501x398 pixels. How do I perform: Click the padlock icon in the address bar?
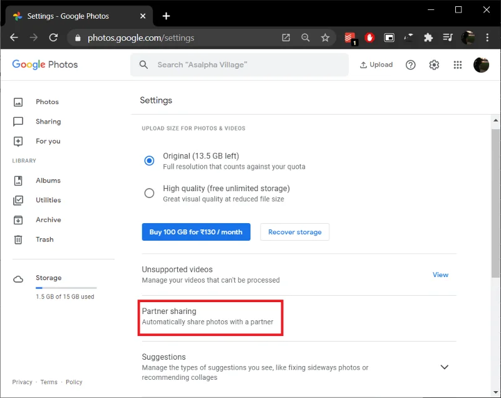click(x=78, y=38)
